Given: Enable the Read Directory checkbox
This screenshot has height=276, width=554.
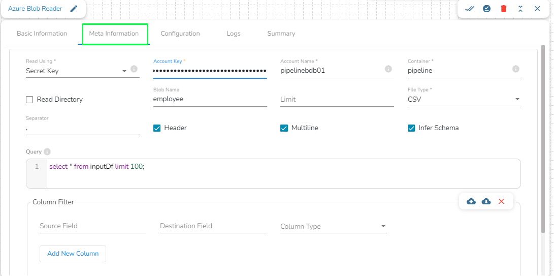Looking at the screenshot, I should pos(30,100).
